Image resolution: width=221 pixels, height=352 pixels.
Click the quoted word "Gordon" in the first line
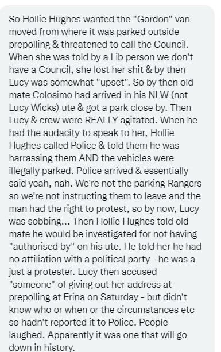[x=152, y=19]
